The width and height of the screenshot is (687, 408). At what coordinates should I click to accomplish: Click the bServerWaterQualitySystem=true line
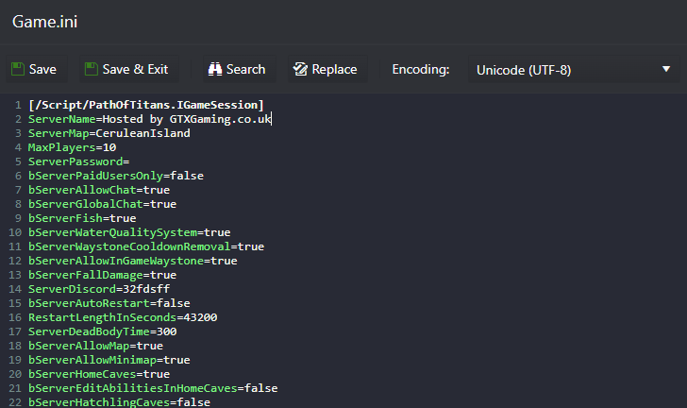pos(129,232)
